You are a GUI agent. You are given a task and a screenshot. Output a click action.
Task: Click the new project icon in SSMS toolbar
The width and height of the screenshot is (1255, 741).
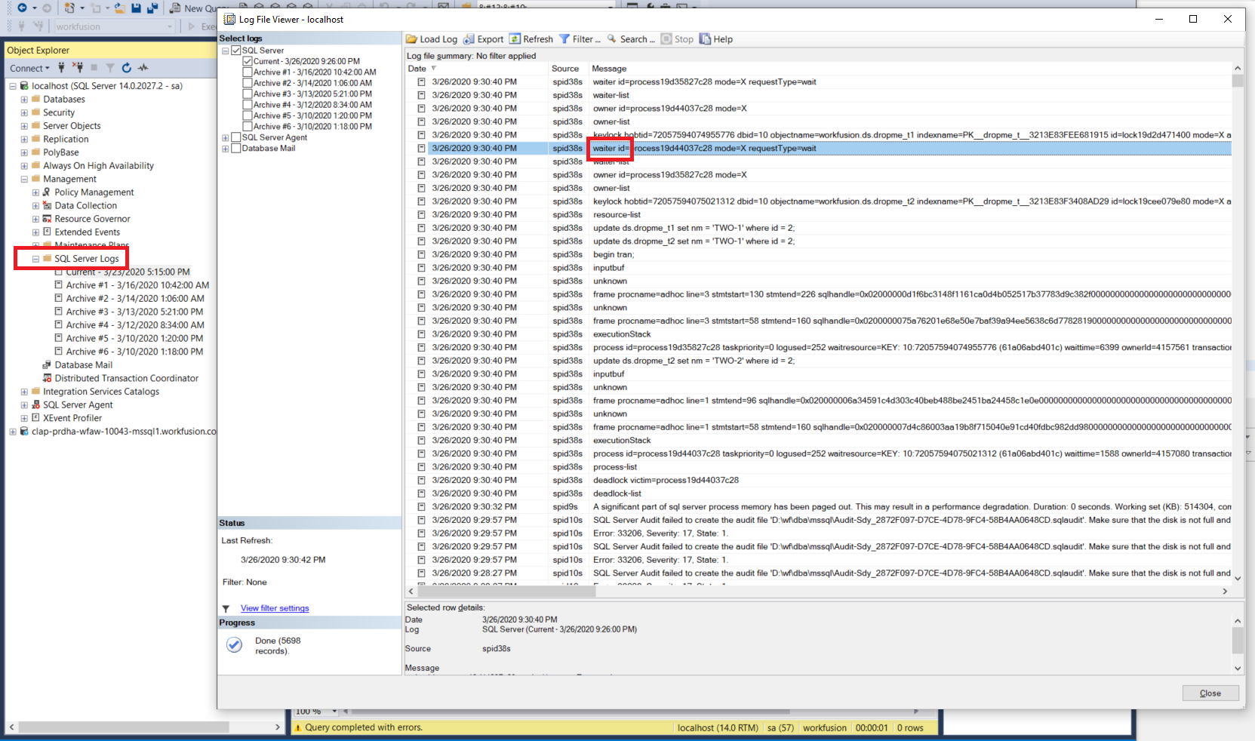69,8
